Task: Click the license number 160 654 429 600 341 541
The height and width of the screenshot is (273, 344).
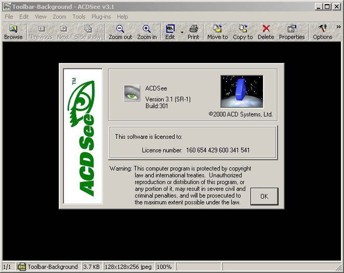Action: (x=218, y=150)
